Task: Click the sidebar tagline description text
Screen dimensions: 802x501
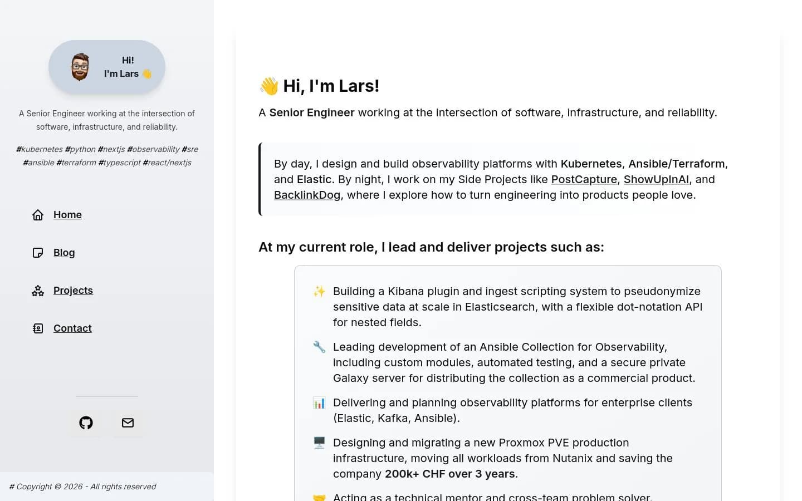Action: click(x=107, y=120)
